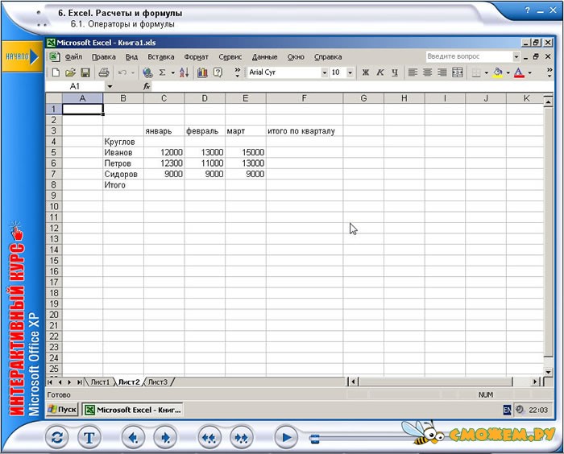The height and width of the screenshot is (454, 564).
Task: Play the lesson with play button
Action: click(x=286, y=437)
